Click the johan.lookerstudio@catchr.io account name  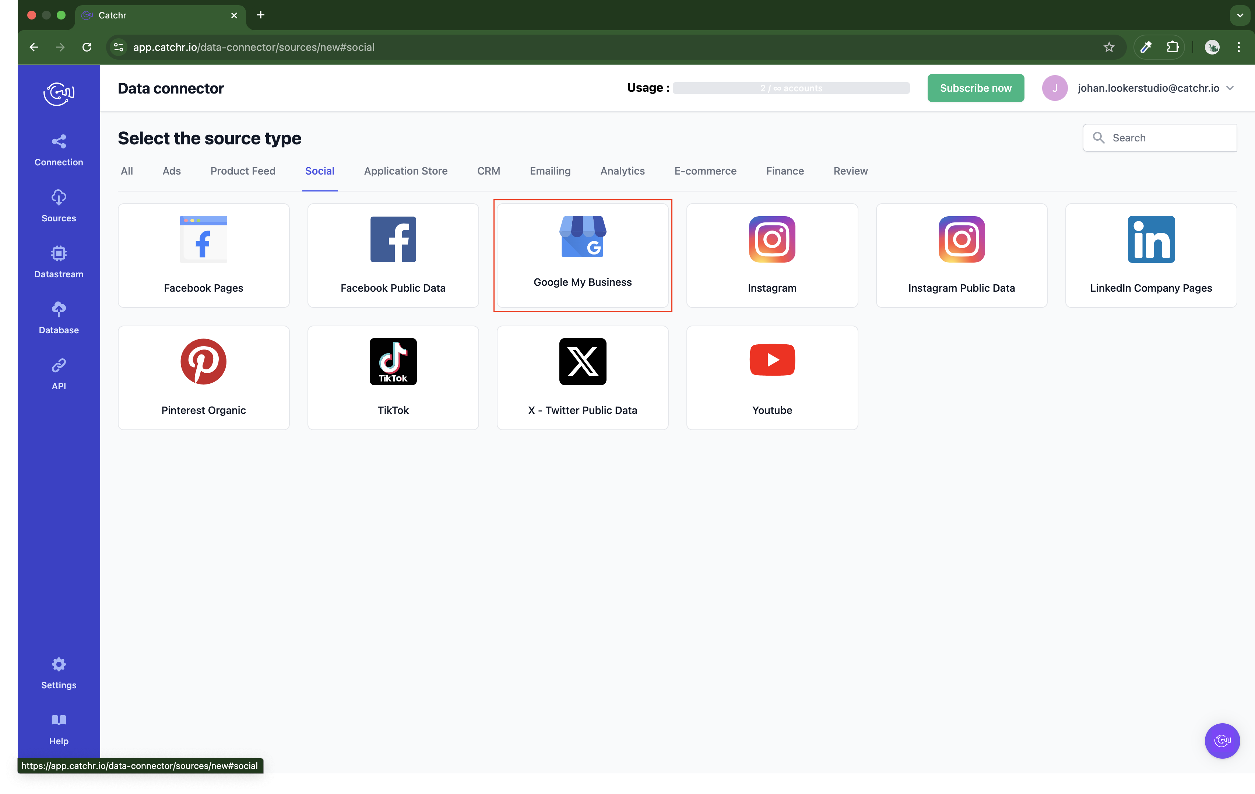(x=1148, y=88)
